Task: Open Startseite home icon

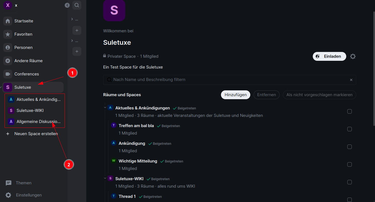Action: (8, 21)
